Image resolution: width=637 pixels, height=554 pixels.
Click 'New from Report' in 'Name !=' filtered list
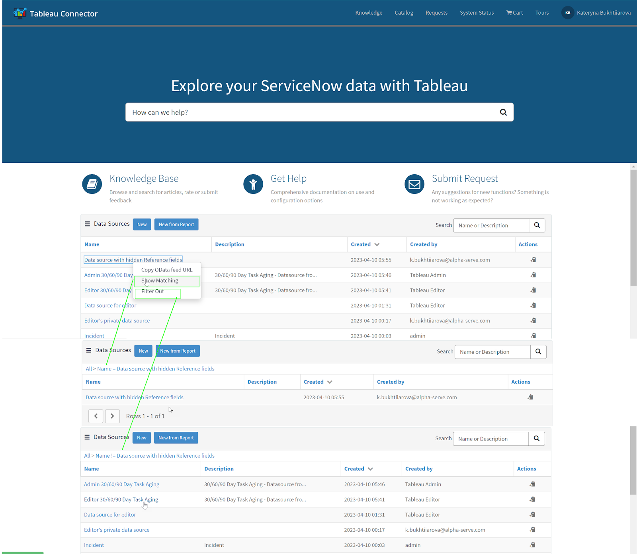point(176,438)
